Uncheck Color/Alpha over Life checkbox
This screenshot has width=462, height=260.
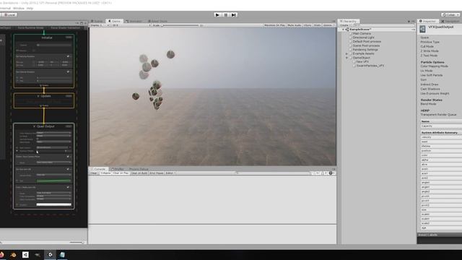[x=68, y=187]
